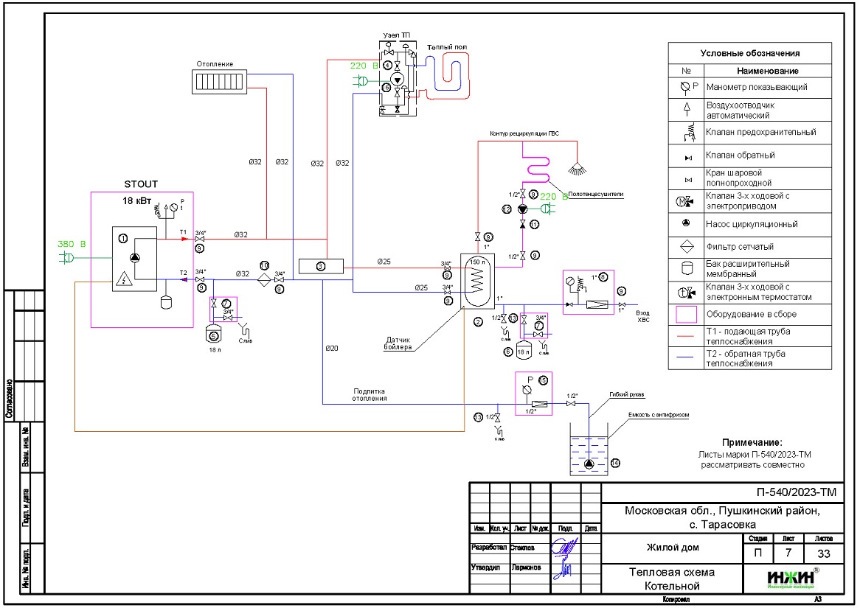Click the pink Оборудование в сборе legend rectangle
The image size is (860, 608).
pyautogui.click(x=687, y=314)
